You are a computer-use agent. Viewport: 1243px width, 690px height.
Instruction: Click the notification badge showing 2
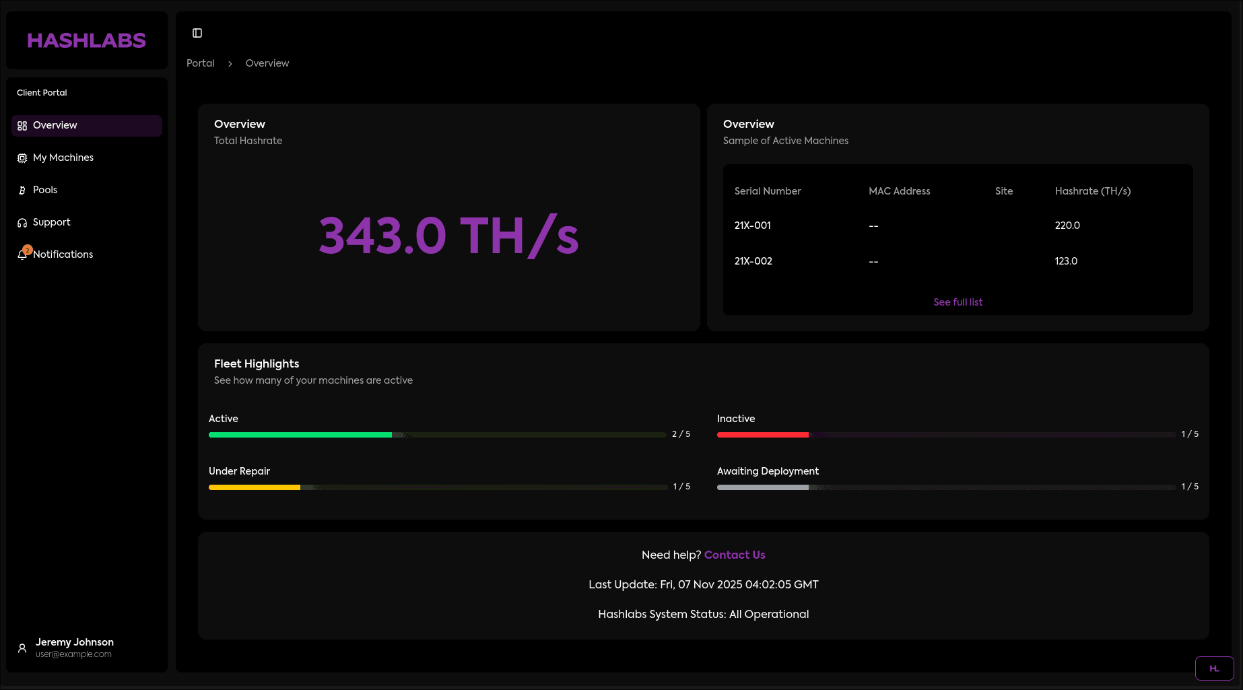click(x=27, y=250)
